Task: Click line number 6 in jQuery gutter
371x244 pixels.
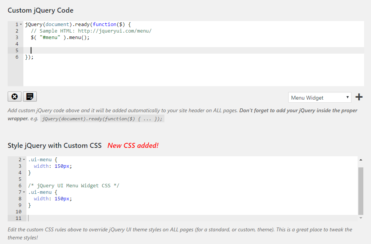Action: (17, 57)
